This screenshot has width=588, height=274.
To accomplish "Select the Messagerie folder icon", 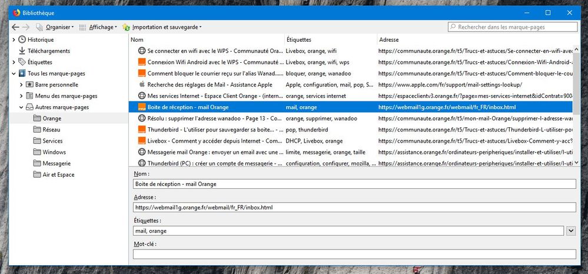I will tap(36, 163).
